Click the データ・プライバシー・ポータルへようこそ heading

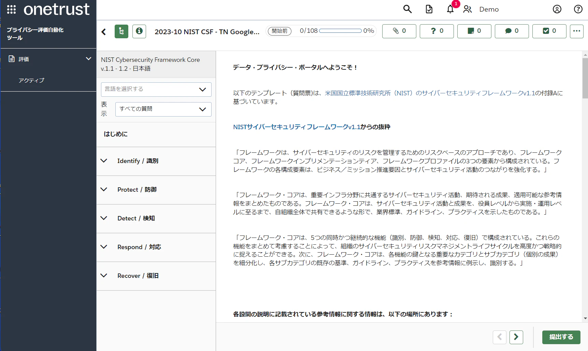click(295, 67)
